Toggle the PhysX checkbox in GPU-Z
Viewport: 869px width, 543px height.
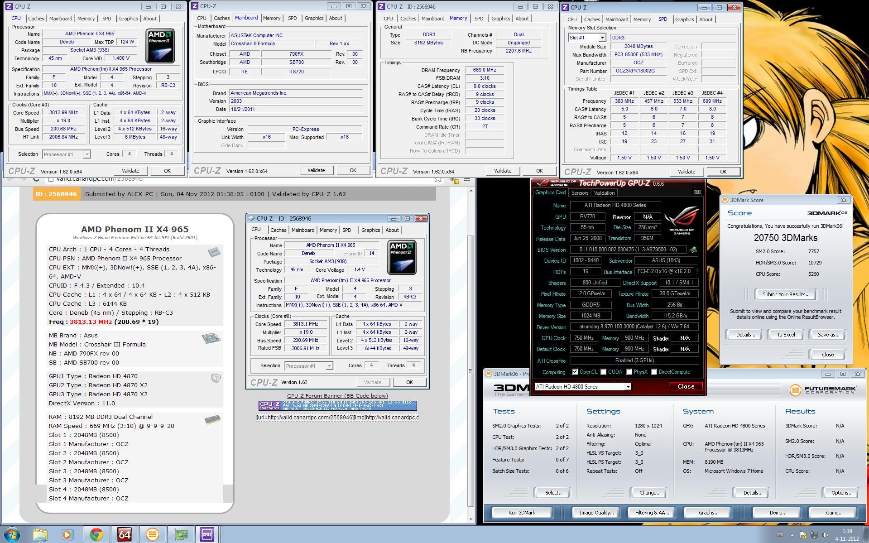(x=629, y=372)
